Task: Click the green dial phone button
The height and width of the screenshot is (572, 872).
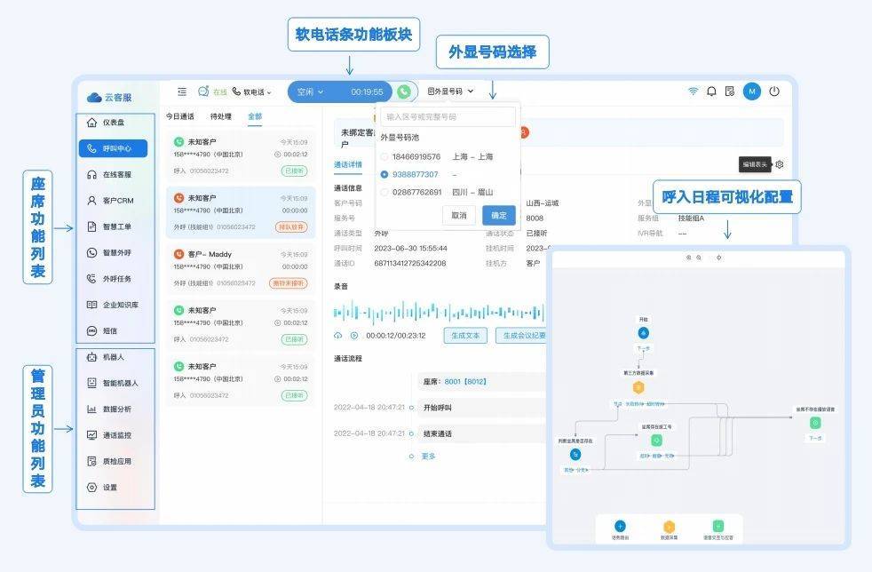Action: [404, 91]
